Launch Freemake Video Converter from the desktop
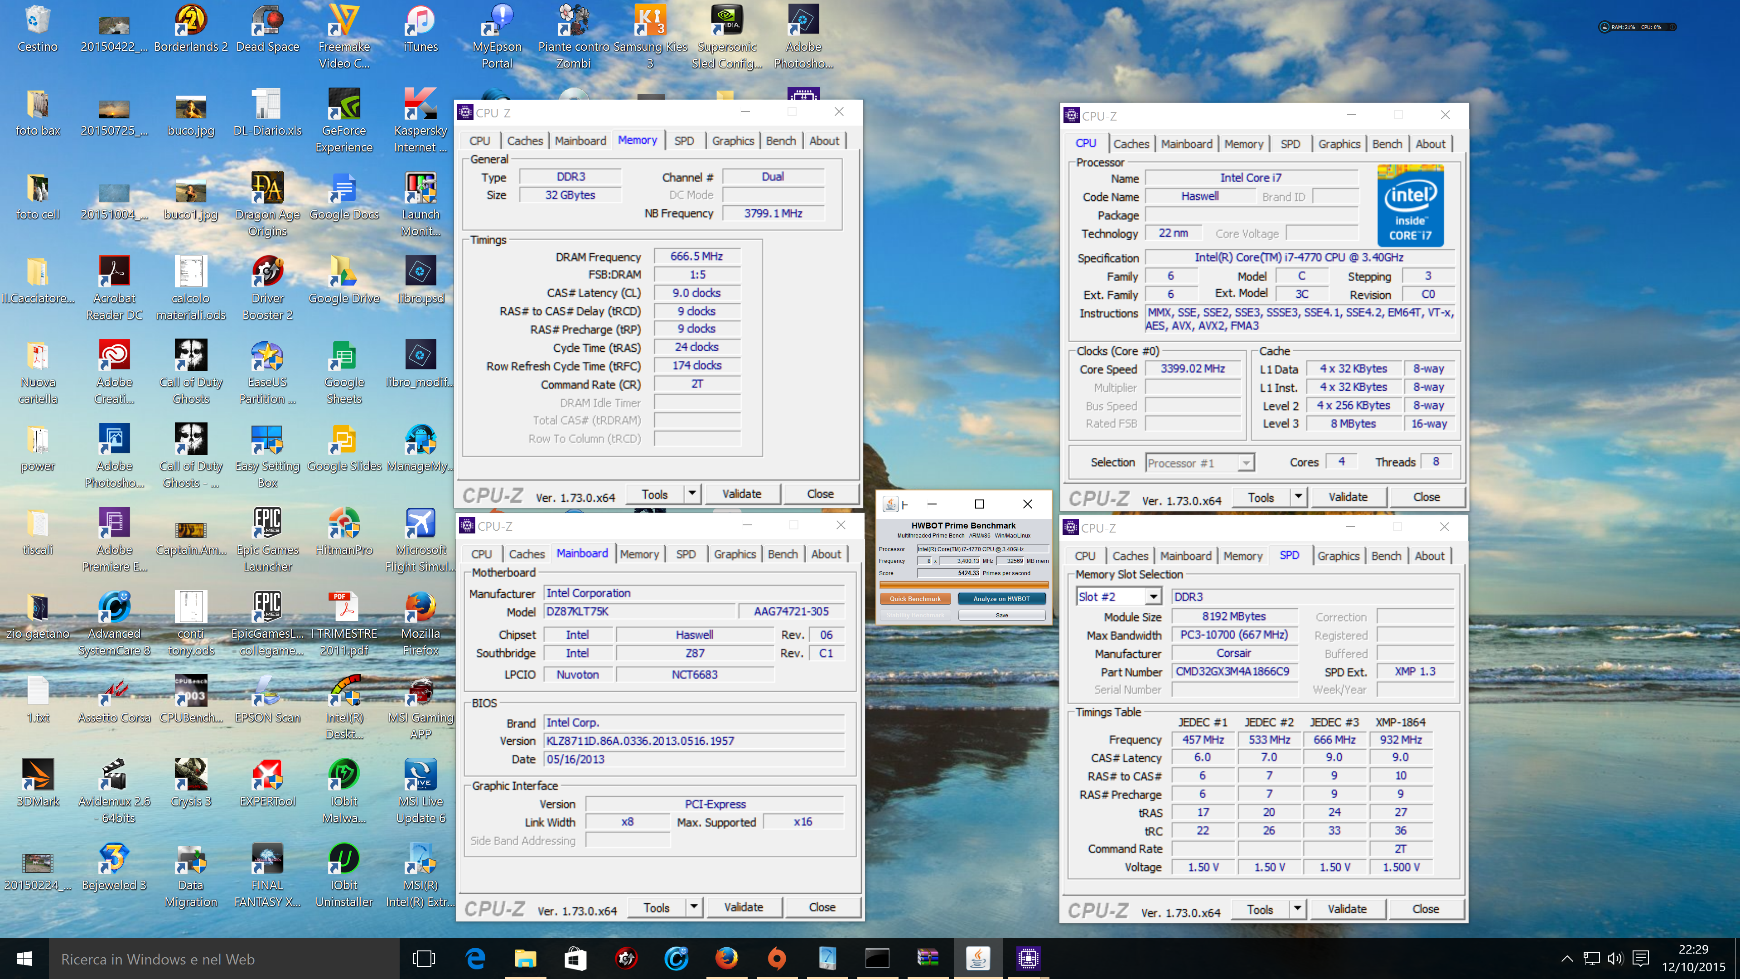The width and height of the screenshot is (1740, 979). coord(344,37)
